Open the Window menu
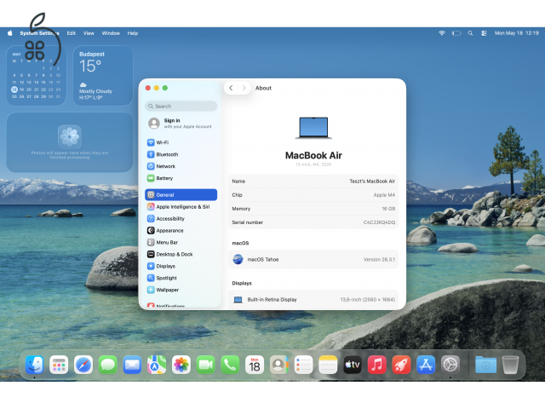545x409 pixels. 111,33
